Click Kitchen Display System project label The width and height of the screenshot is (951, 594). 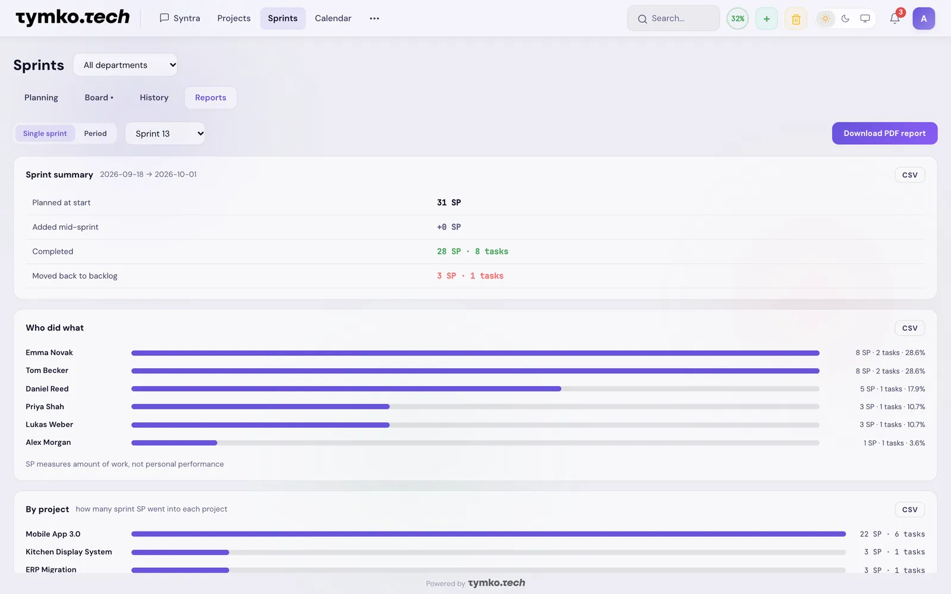pyautogui.click(x=69, y=552)
